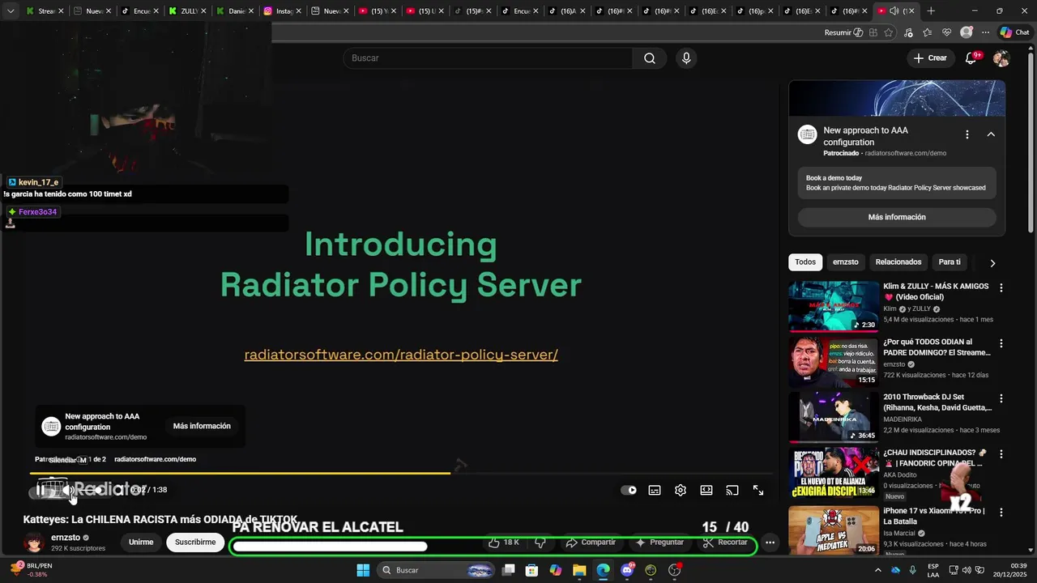Open the options menu for PADRE DOMINGO video
Screen dimensions: 1037x583
pos(1001,343)
